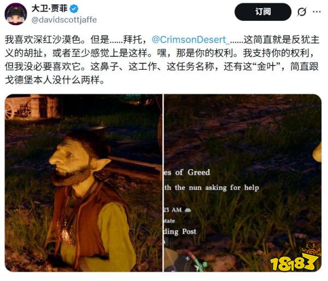Screen dimensions: 328x281
Task: Open the three-dot more options menu
Action: [317, 11]
